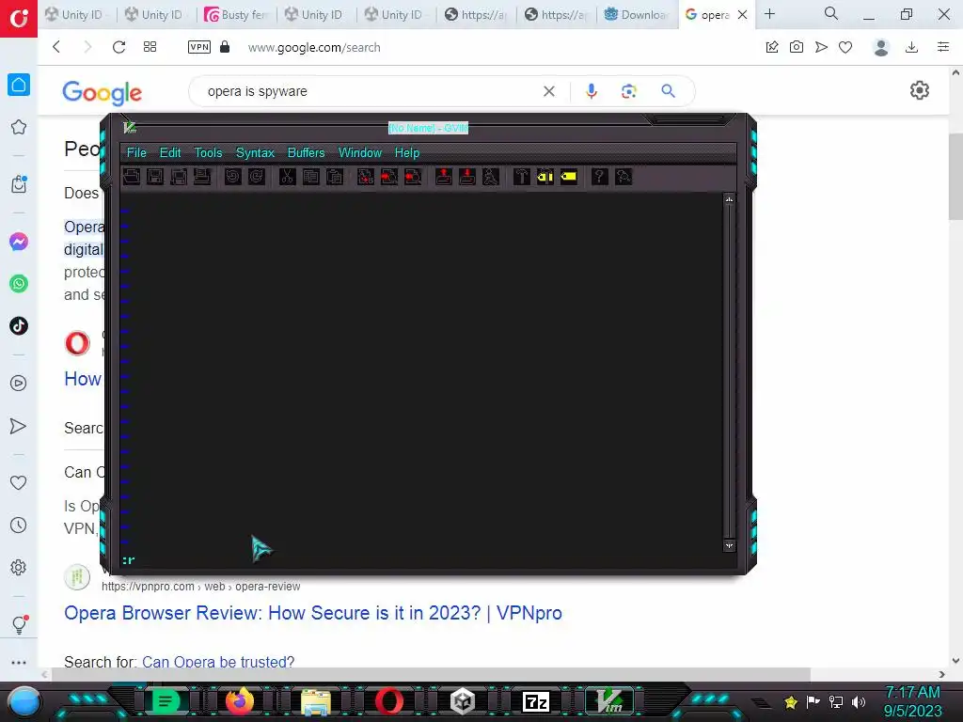Screen dimensions: 963x722
Task: Click the Redo icon in GVim toolbar
Action: tap(256, 177)
